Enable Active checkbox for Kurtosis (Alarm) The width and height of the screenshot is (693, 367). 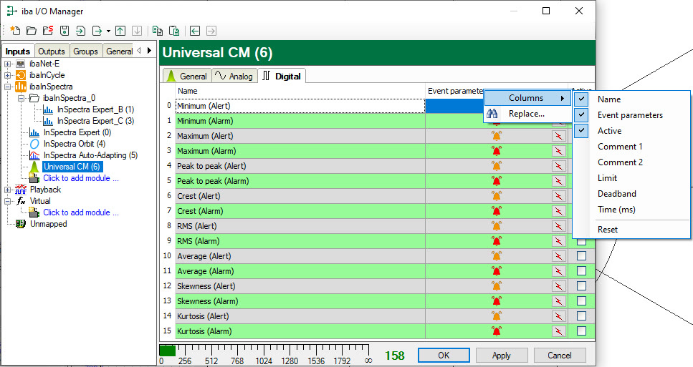tap(582, 331)
